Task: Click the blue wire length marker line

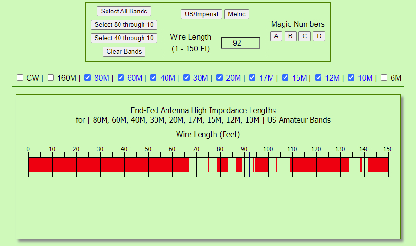Action: [x=250, y=164]
